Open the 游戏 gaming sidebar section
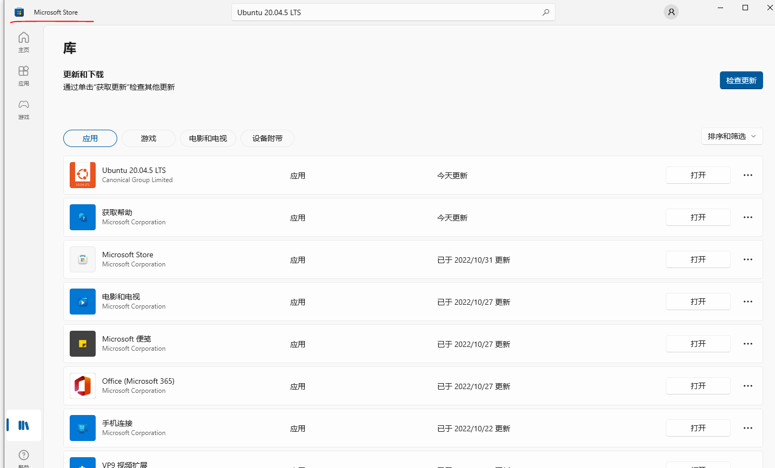 (x=24, y=109)
